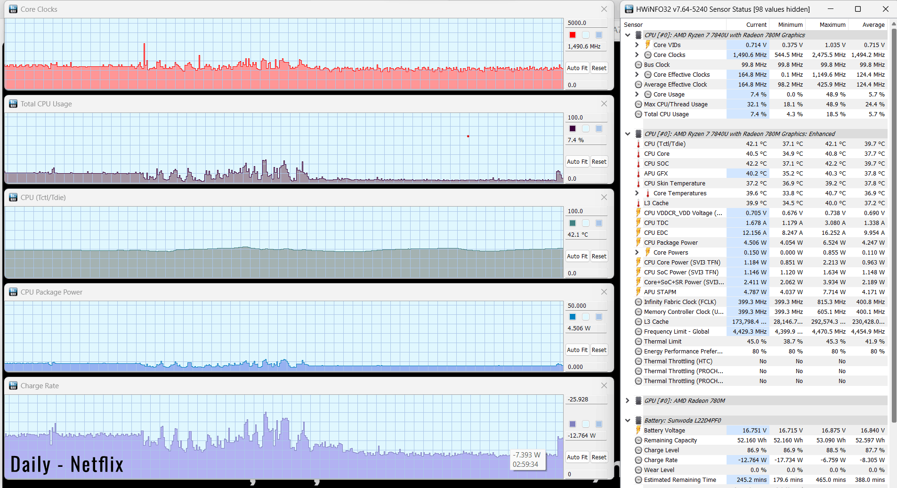Image resolution: width=897 pixels, height=488 pixels.
Task: Click the clock icon beside Bus Clock
Action: pyautogui.click(x=638, y=64)
